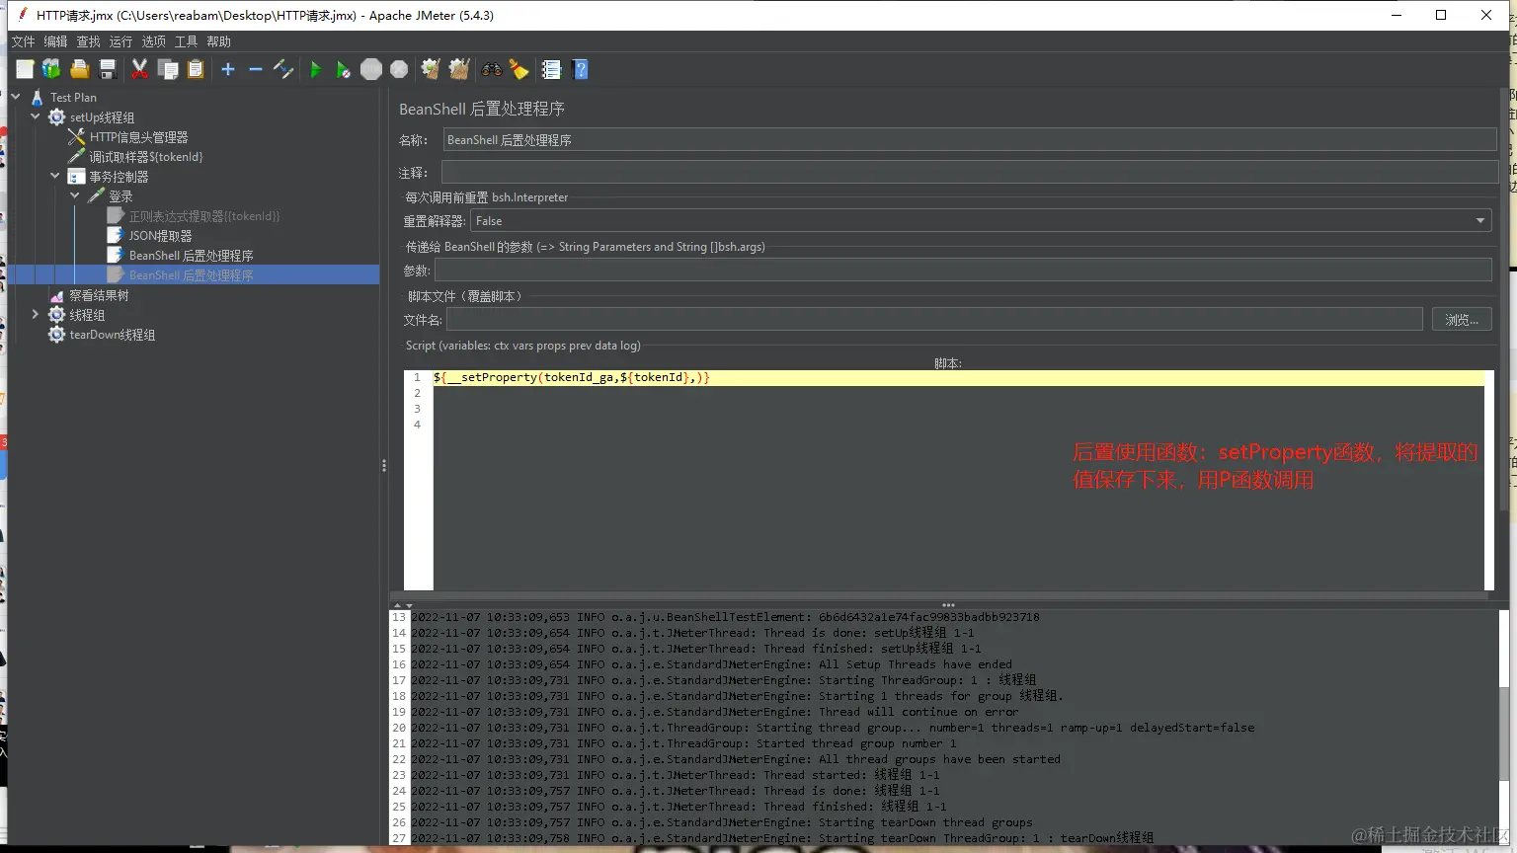The height and width of the screenshot is (853, 1517).
Task: Open the 重置解释器 False dropdown
Action: pos(981,221)
